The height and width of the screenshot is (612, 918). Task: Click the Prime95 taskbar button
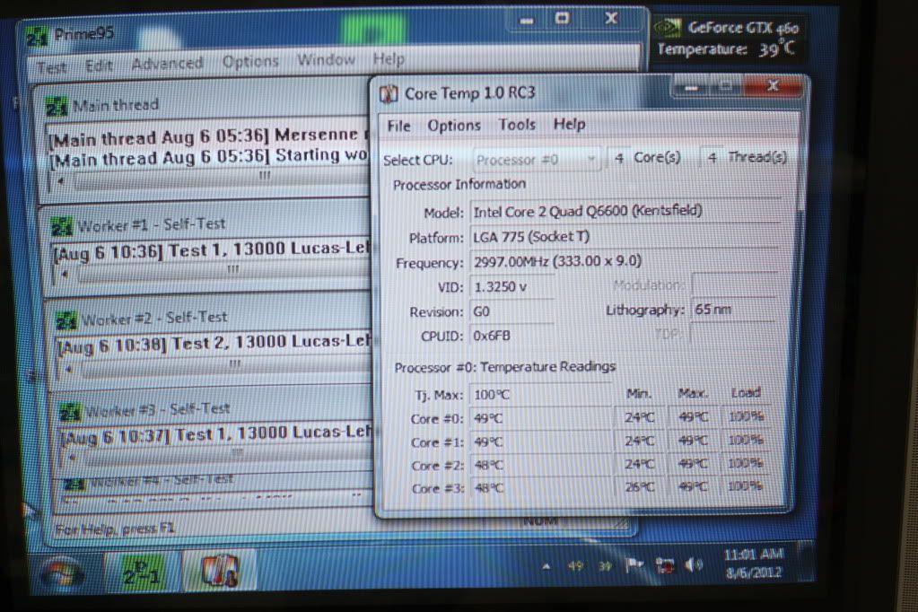pos(141,571)
